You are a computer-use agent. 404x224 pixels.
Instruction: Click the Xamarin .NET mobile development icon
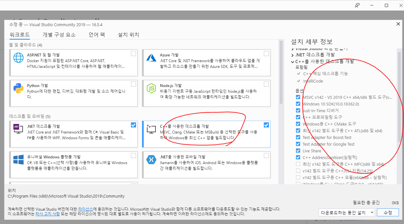click(x=151, y=160)
